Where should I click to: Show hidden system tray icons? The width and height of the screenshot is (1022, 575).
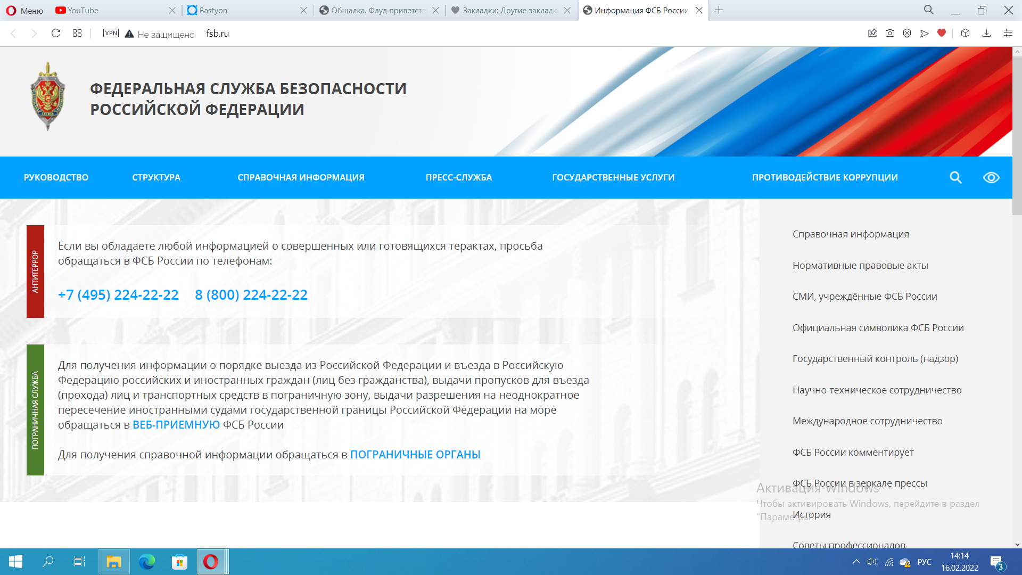tap(856, 562)
